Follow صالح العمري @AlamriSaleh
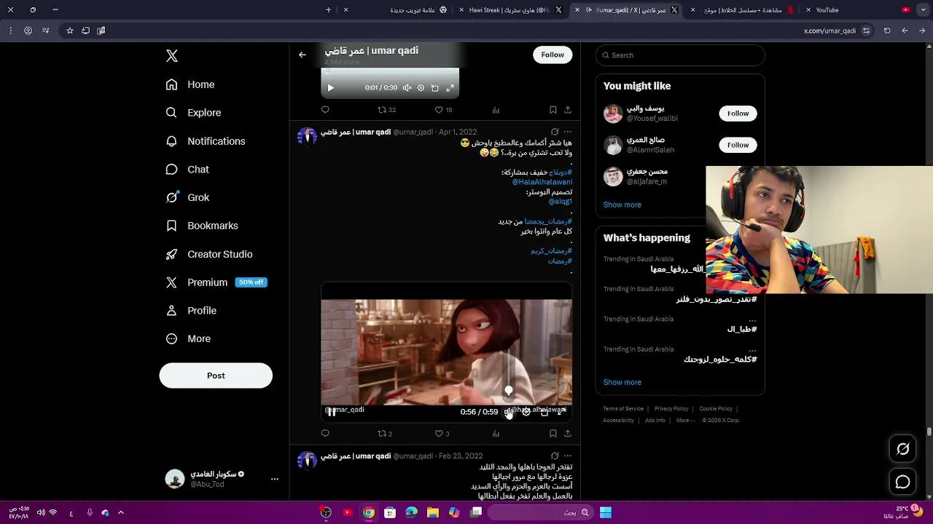 tap(738, 145)
